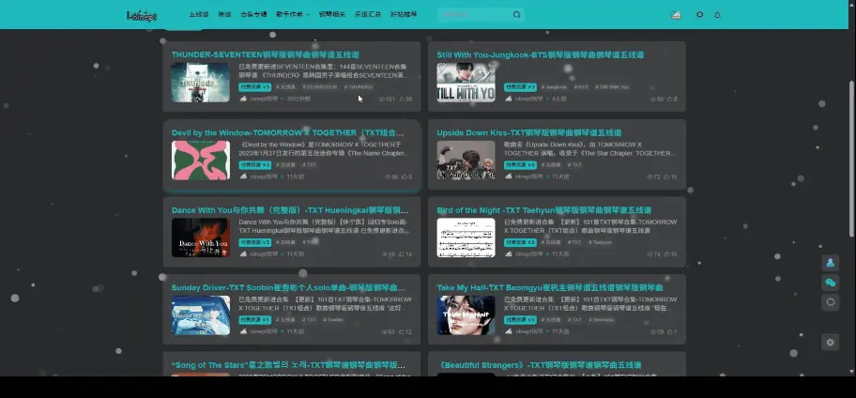Open THUNDER album cover thumbnail
The height and width of the screenshot is (398, 856).
pos(200,83)
